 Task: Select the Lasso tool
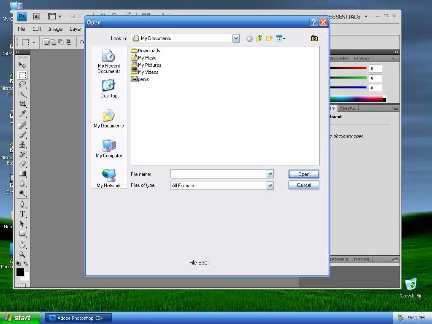(22, 84)
